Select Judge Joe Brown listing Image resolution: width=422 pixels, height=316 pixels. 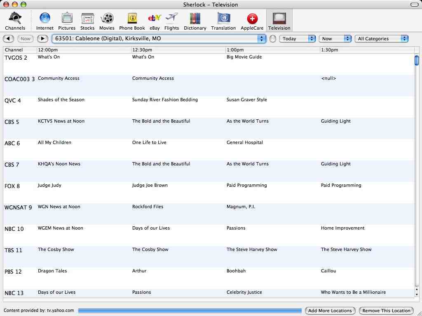[150, 186]
